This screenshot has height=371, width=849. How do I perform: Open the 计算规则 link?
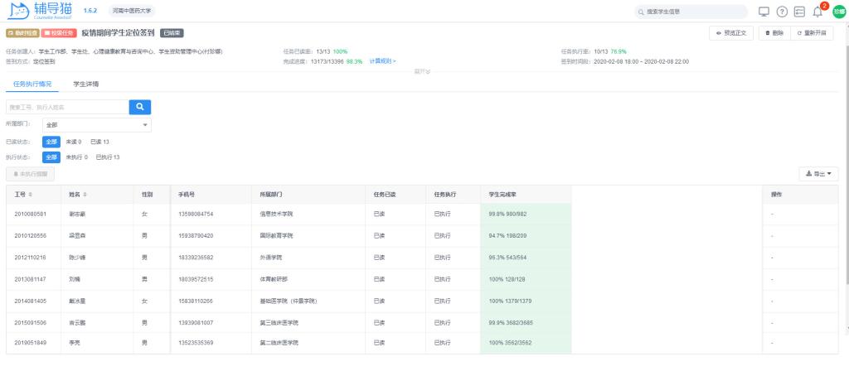(x=382, y=61)
